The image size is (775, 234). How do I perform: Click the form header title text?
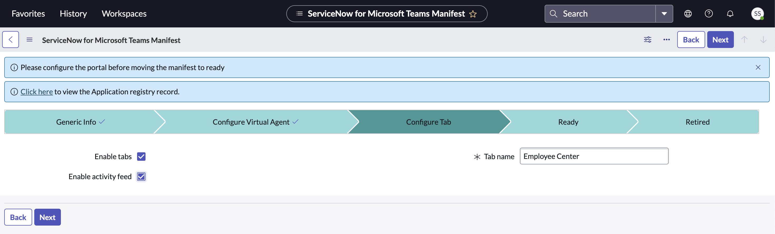111,40
